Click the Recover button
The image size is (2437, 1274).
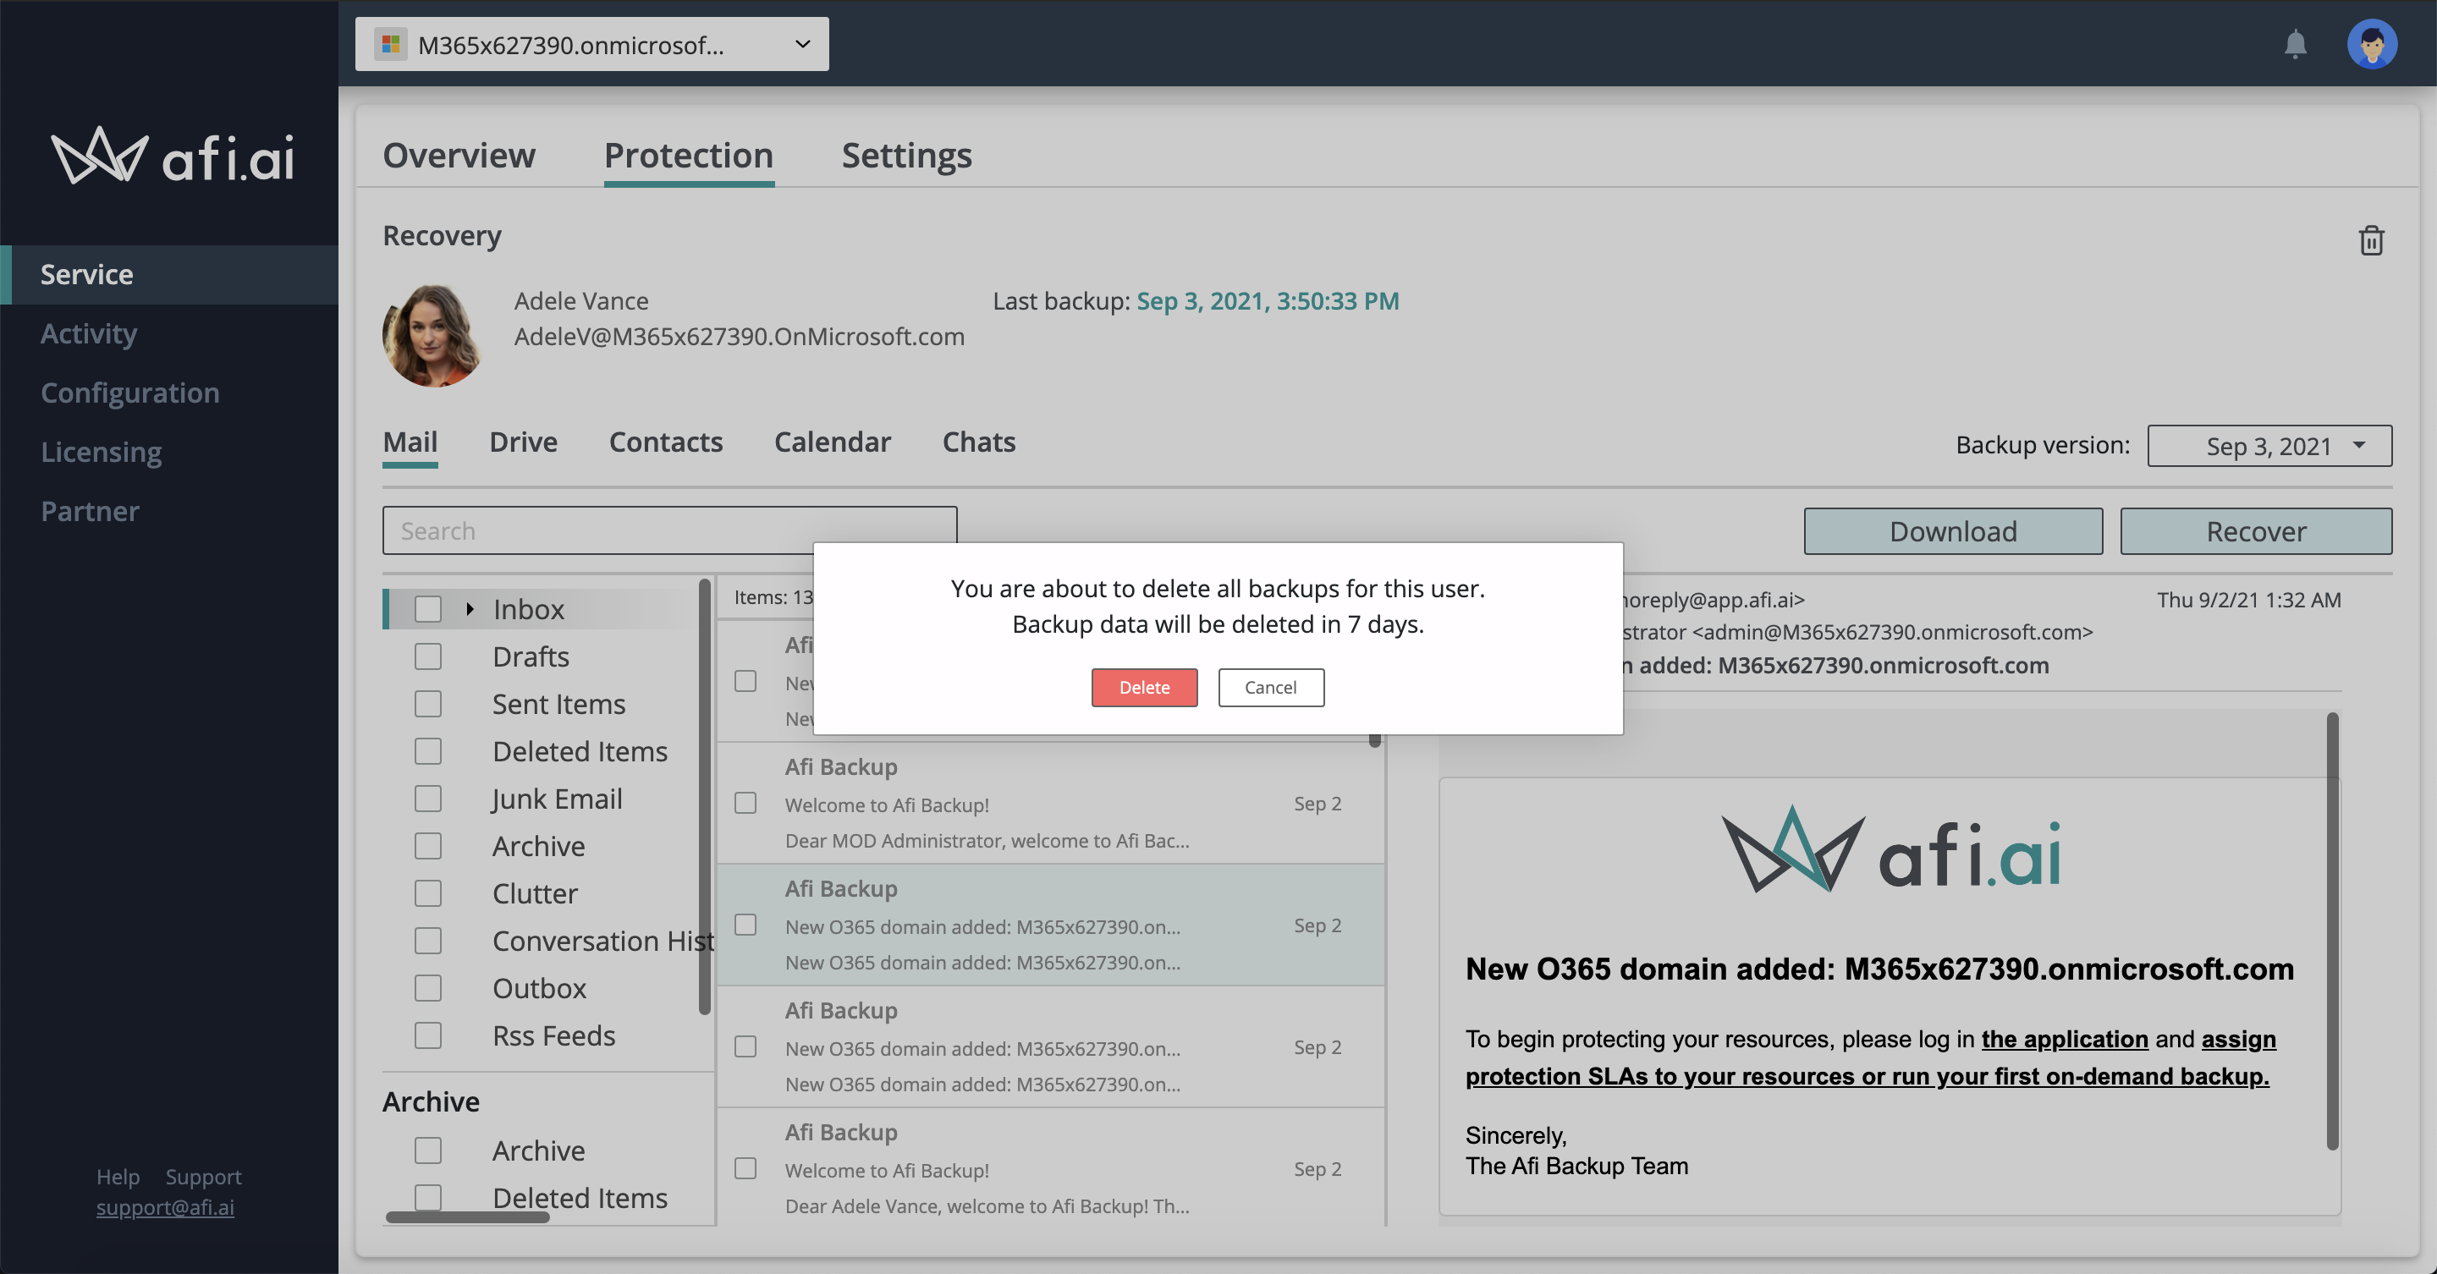pyautogui.click(x=2255, y=531)
